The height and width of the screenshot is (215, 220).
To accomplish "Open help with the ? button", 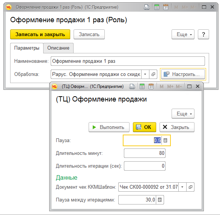I will [x=203, y=35].
